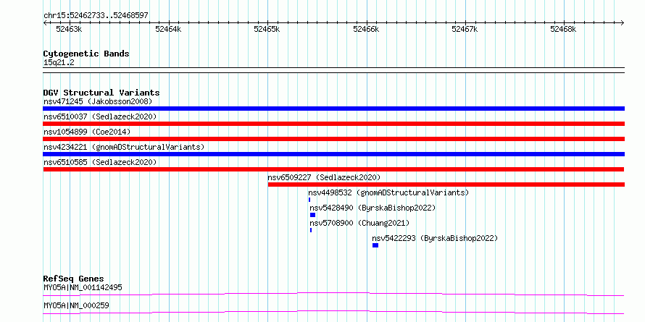Click the small blue mark of nsv5708900

(311, 230)
